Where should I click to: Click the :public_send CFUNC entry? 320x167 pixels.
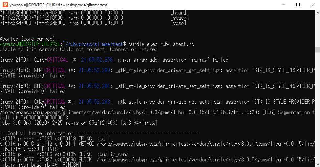[113, 154]
